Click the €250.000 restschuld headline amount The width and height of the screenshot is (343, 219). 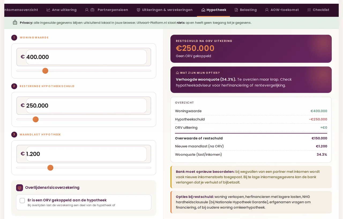195,48
